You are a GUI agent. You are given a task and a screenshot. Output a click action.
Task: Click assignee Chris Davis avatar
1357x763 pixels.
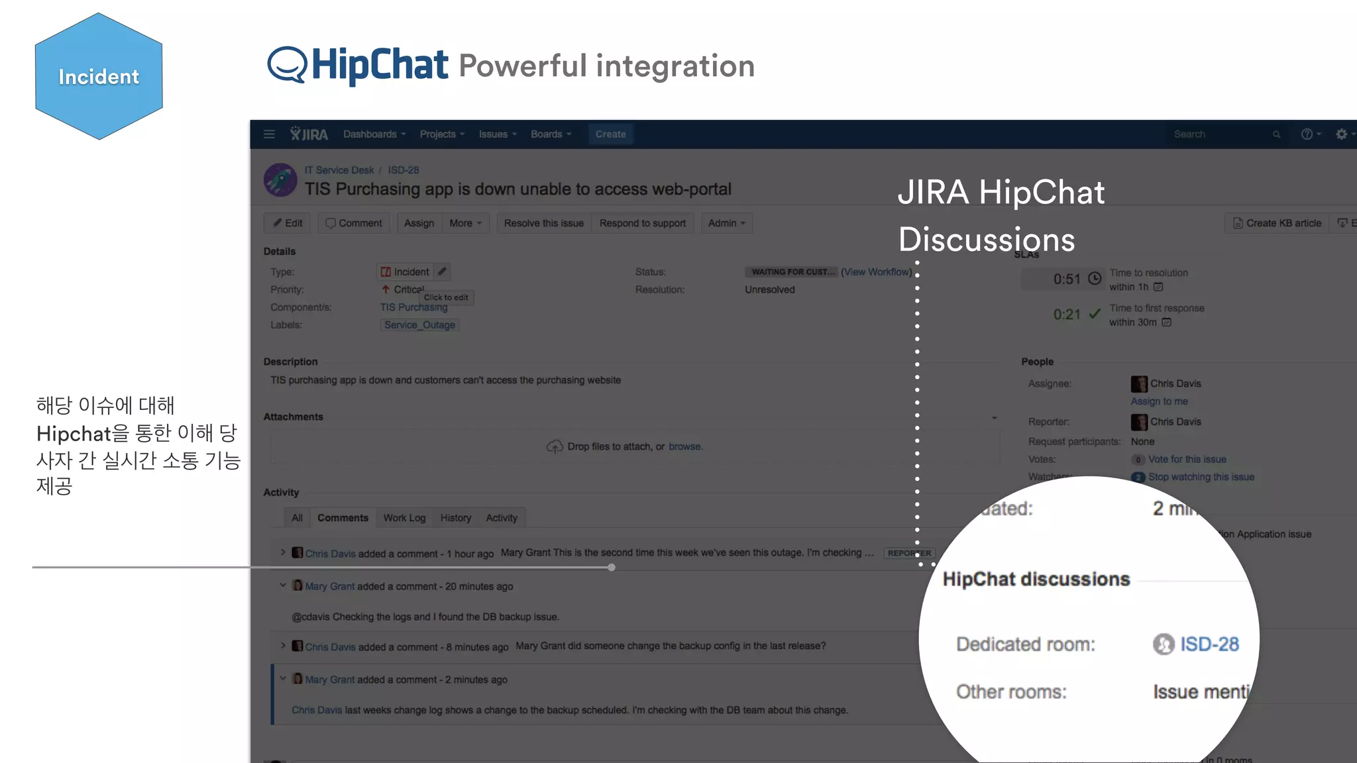(x=1139, y=383)
